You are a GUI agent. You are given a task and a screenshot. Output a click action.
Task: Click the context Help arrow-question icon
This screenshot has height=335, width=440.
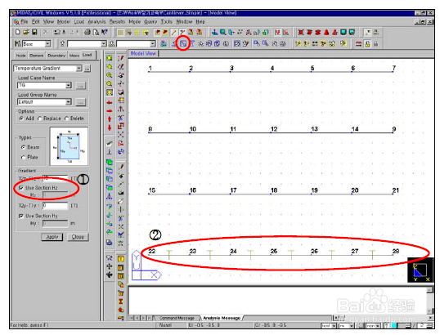(x=105, y=32)
